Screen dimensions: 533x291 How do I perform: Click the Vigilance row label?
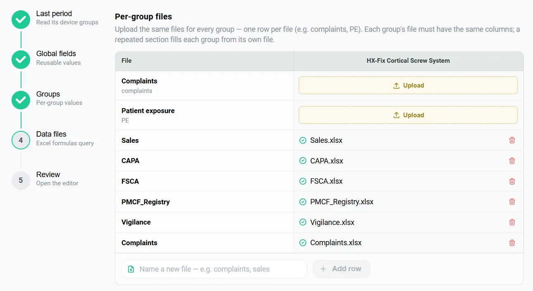coord(136,222)
